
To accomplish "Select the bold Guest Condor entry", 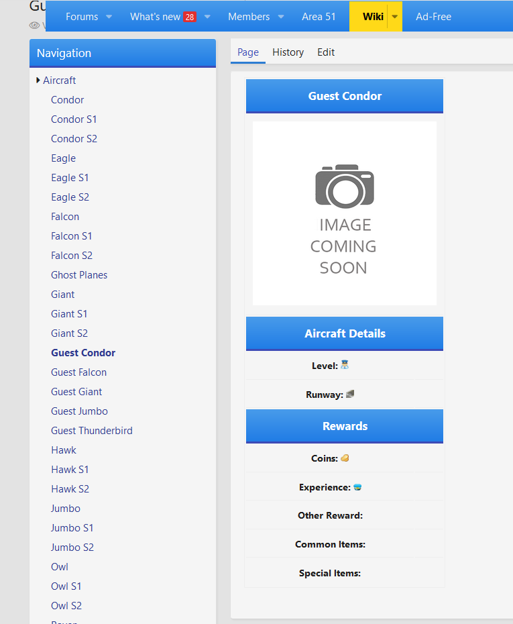I will pyautogui.click(x=83, y=353).
